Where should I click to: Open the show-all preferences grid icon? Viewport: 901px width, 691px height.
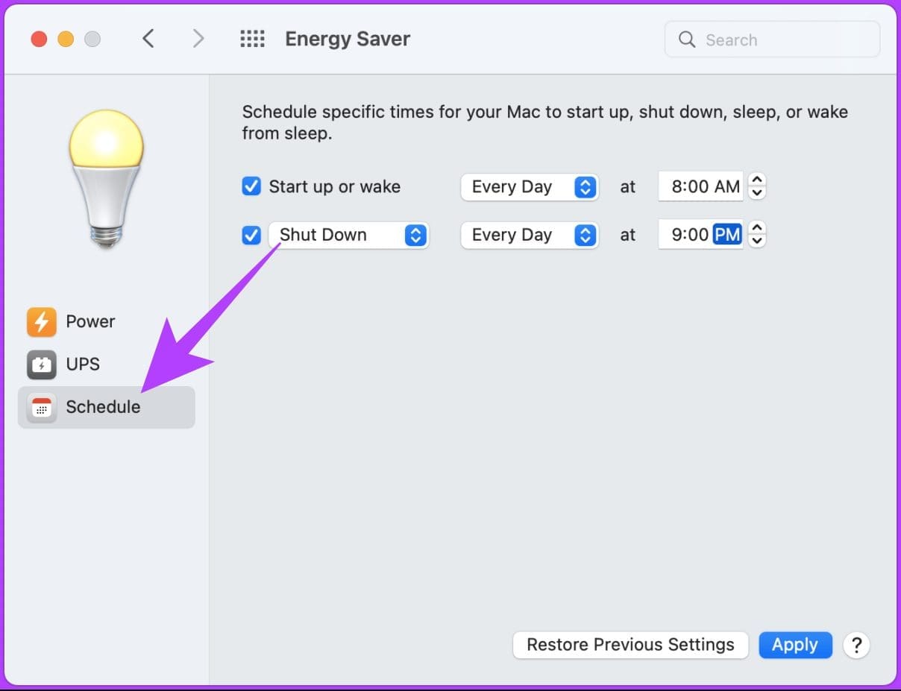[252, 39]
